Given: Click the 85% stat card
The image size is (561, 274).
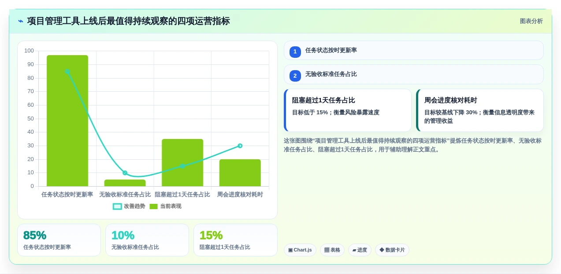Looking at the screenshot, I should click(59, 240).
